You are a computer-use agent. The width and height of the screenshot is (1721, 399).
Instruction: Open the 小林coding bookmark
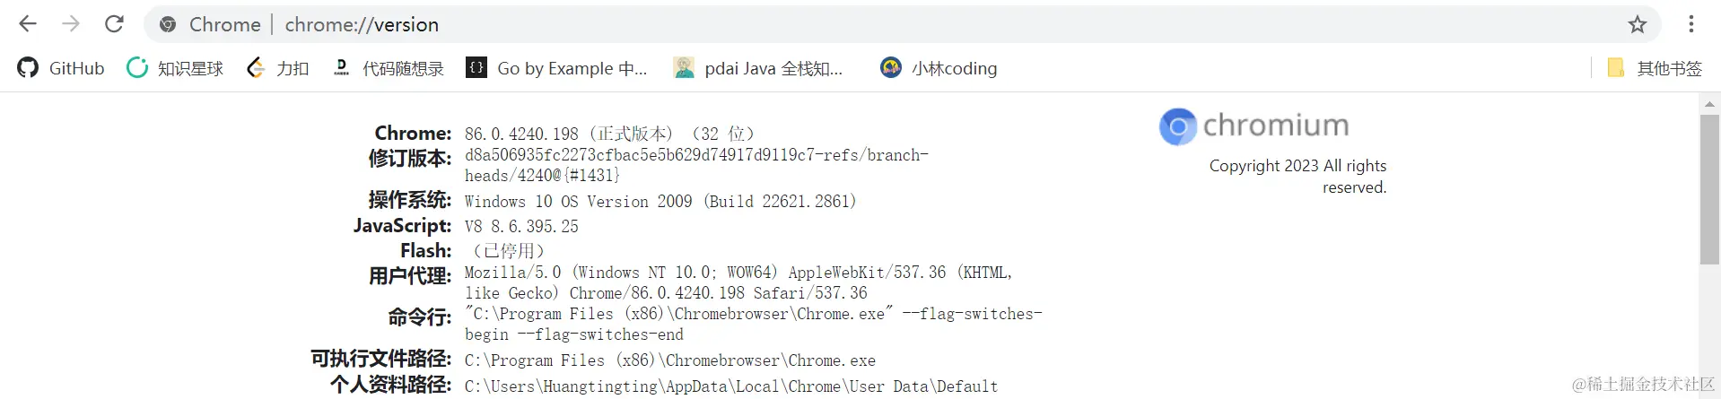(939, 68)
